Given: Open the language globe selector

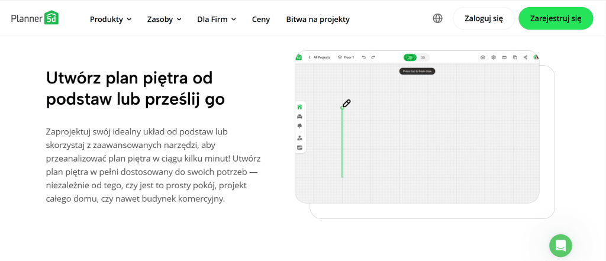Looking at the screenshot, I should [x=437, y=18].
